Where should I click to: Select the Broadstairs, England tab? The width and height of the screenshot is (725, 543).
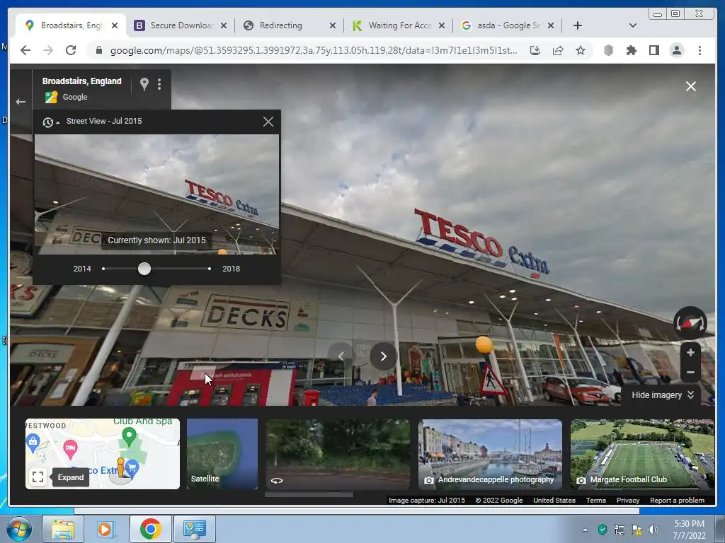70,25
